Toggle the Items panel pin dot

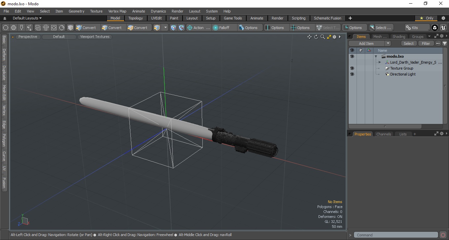coord(350,37)
